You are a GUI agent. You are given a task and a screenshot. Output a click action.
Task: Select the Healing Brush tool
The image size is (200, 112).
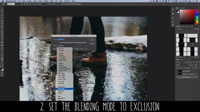[x=2, y=26]
